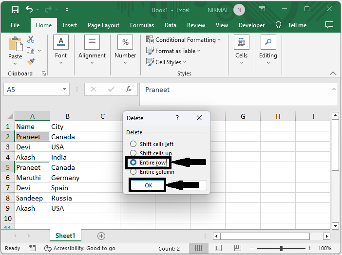
Task: Click the Select All corner triangle
Action: tap(10, 116)
